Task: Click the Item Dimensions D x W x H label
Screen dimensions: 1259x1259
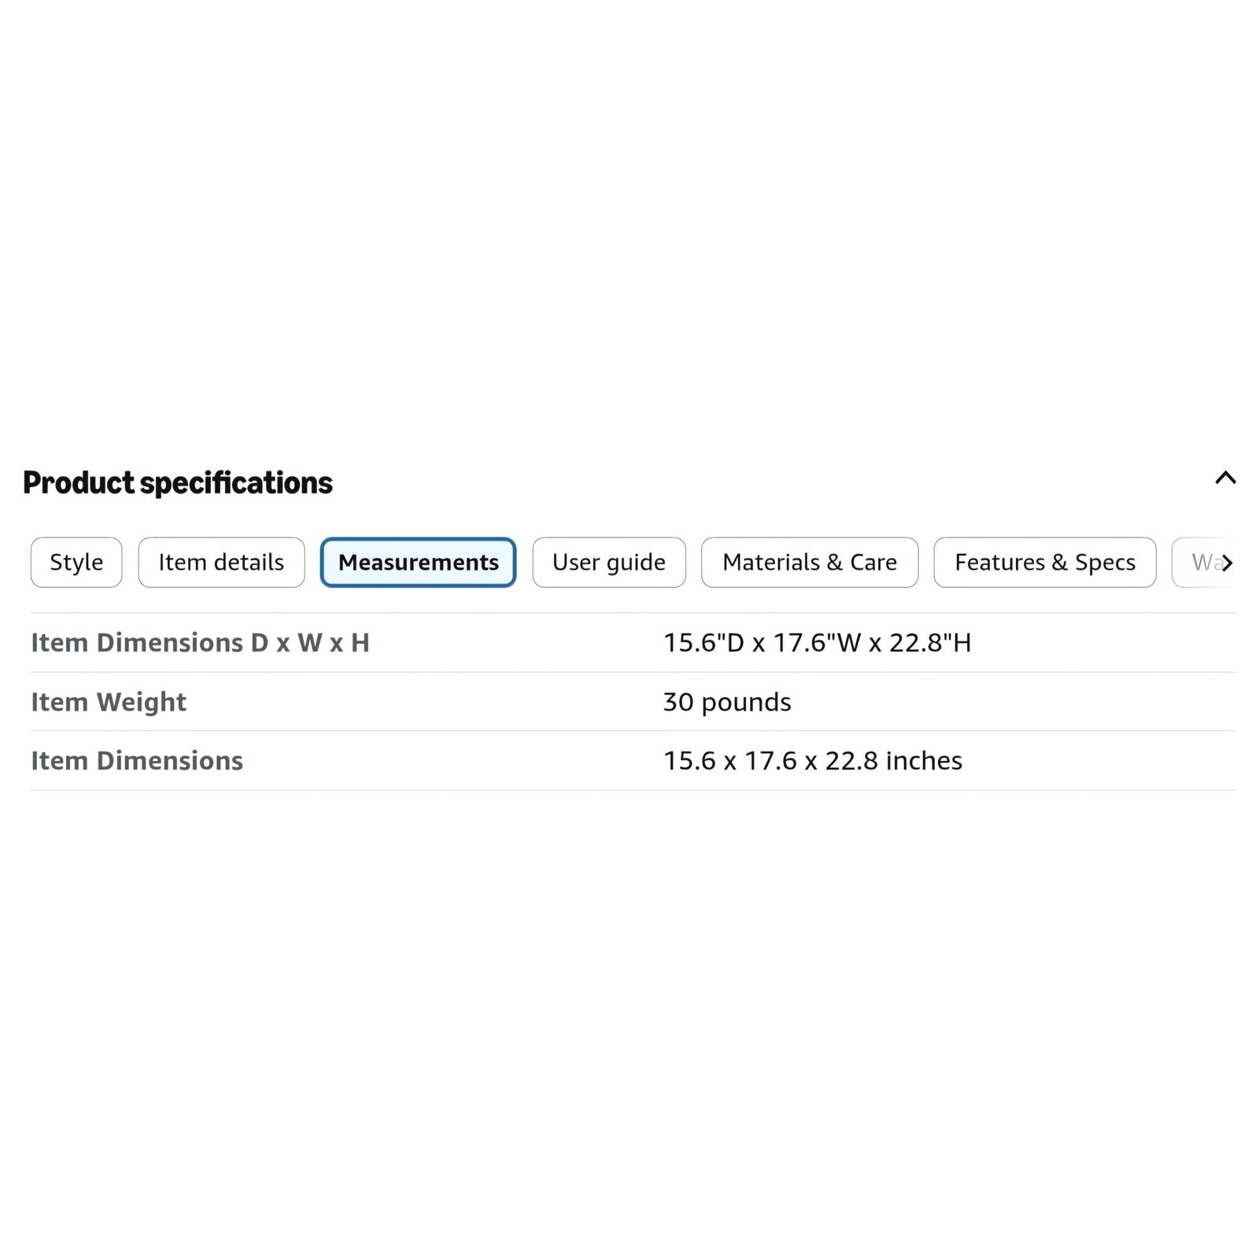Action: (x=200, y=643)
